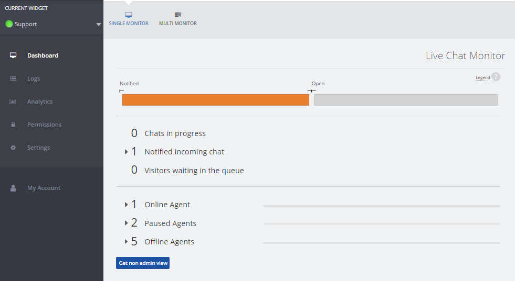Click the Legend question mark icon
The width and height of the screenshot is (515, 281).
[496, 76]
